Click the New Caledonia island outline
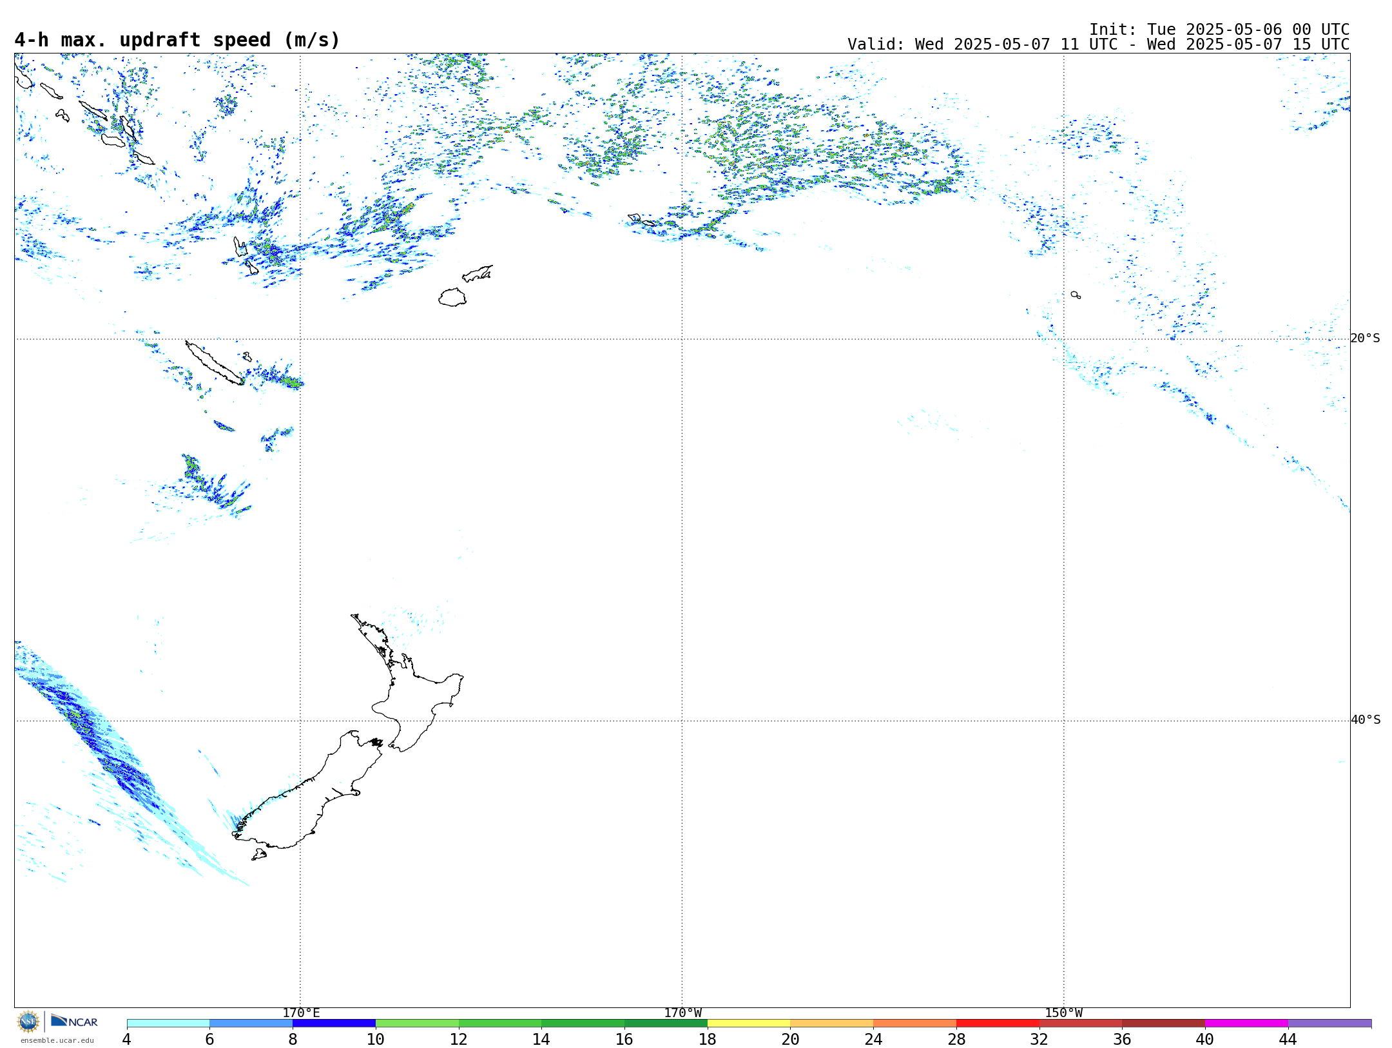 coord(215,364)
